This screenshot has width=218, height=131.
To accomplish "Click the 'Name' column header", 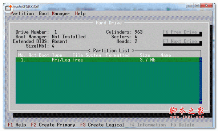I will 166,55.
